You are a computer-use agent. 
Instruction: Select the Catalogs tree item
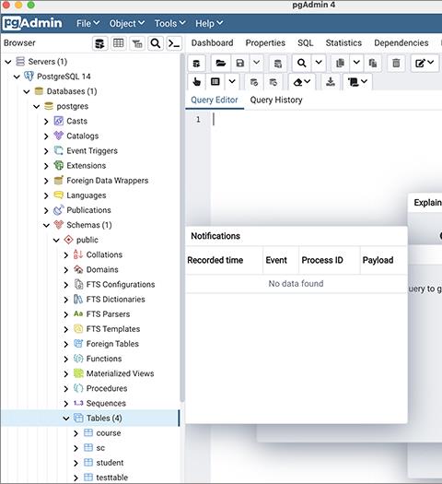(82, 136)
